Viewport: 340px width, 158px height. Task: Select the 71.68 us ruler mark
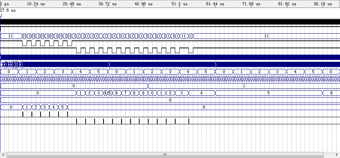pos(251,4)
